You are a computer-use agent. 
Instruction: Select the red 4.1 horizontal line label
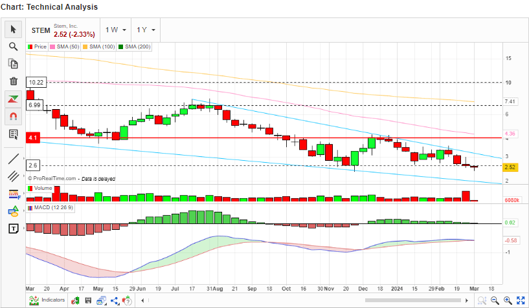(33, 138)
